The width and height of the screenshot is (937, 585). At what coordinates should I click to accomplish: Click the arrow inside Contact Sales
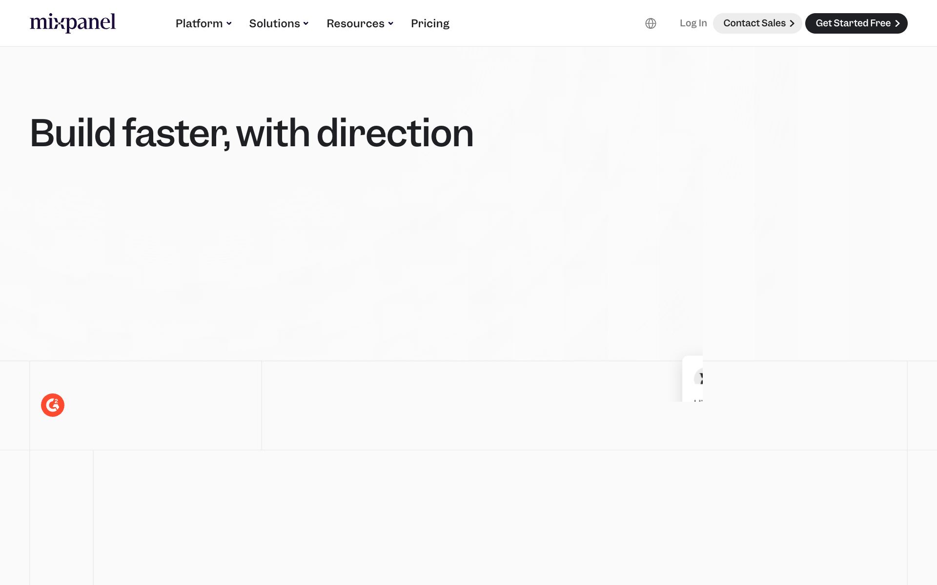792,23
